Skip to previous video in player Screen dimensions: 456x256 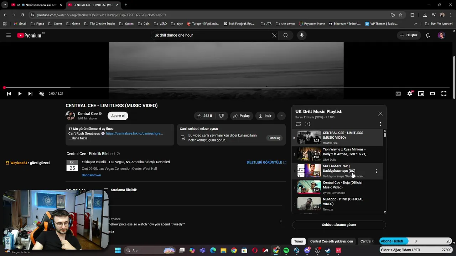tap(9, 94)
